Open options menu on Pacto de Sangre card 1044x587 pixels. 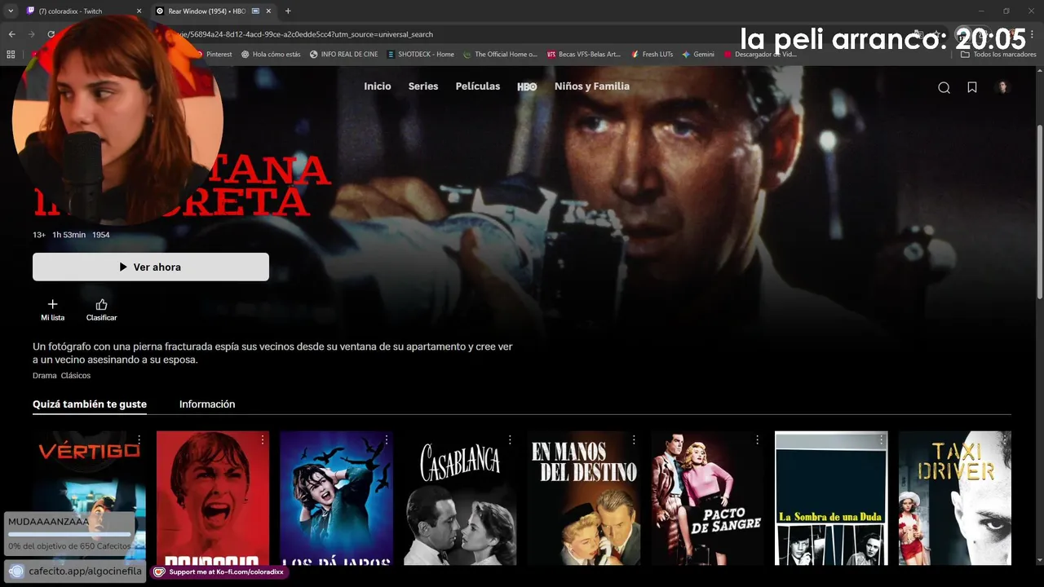tap(758, 439)
